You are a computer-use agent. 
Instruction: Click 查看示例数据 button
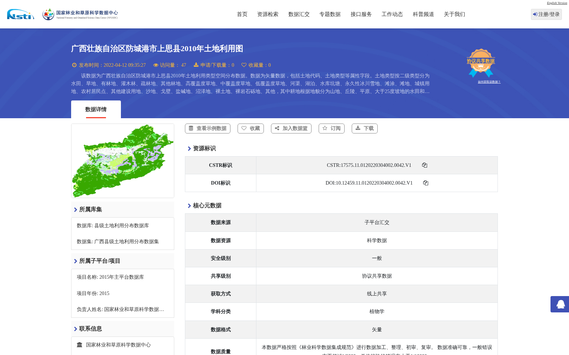click(208, 129)
